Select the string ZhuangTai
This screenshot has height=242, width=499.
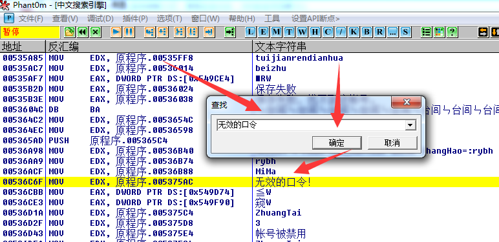(279, 213)
